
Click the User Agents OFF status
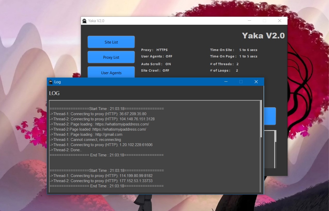click(x=169, y=56)
